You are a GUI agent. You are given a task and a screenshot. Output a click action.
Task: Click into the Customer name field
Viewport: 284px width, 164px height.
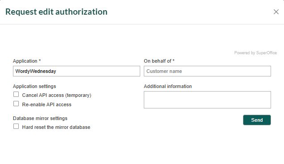click(x=207, y=71)
